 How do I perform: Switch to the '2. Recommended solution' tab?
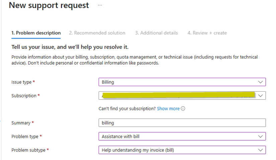(x=97, y=33)
